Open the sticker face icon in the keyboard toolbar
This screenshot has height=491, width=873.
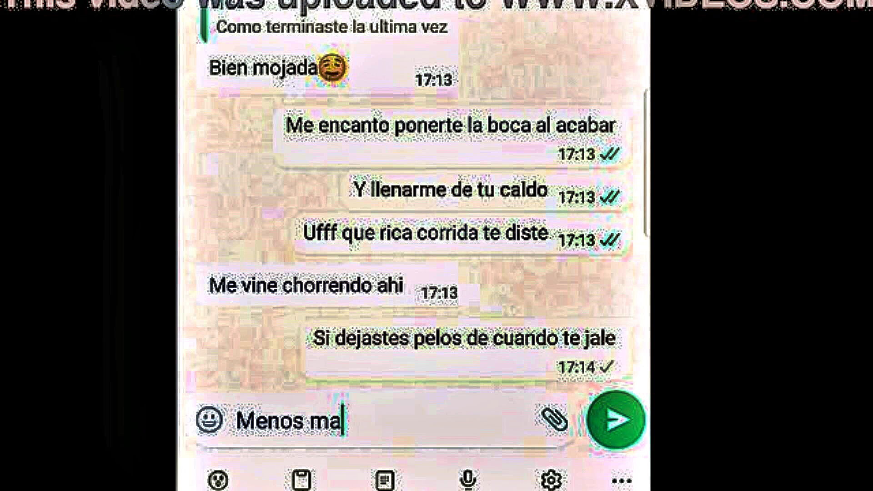coord(218,480)
